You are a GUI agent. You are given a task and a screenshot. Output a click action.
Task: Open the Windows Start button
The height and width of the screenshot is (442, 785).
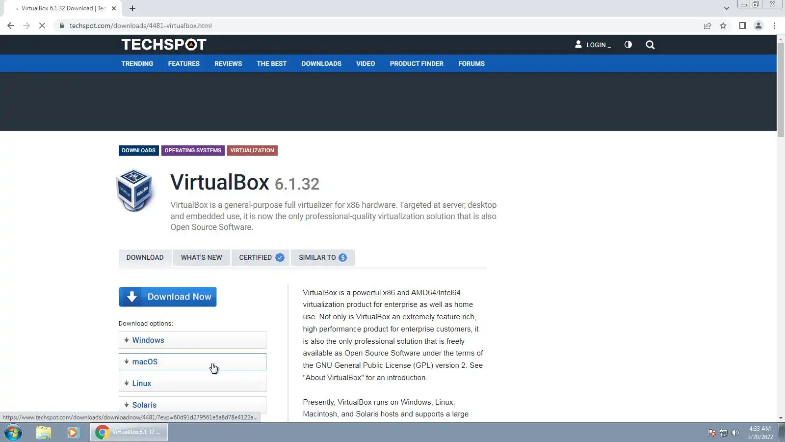[x=13, y=432]
